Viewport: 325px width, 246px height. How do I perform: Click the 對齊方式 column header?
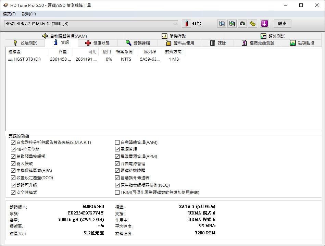[173, 52]
